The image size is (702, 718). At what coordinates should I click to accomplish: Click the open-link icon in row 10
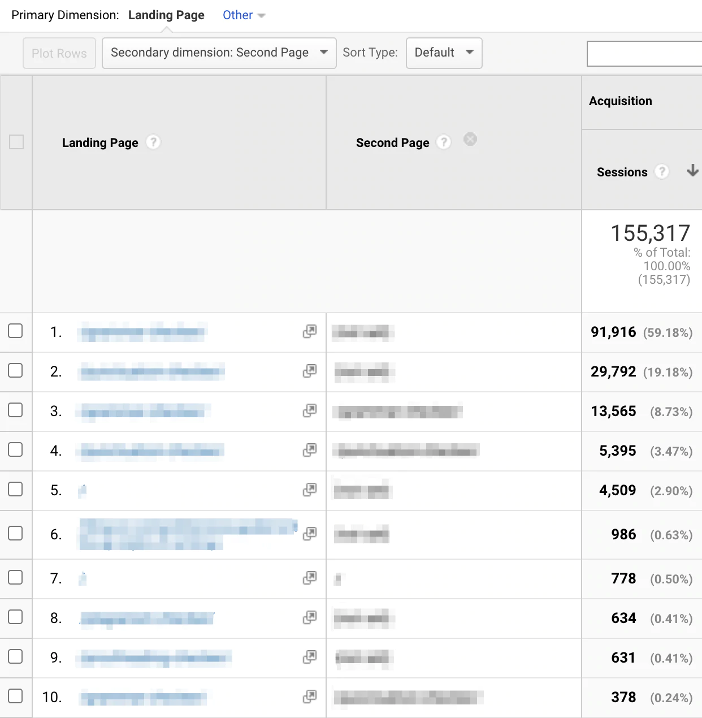coord(309,697)
